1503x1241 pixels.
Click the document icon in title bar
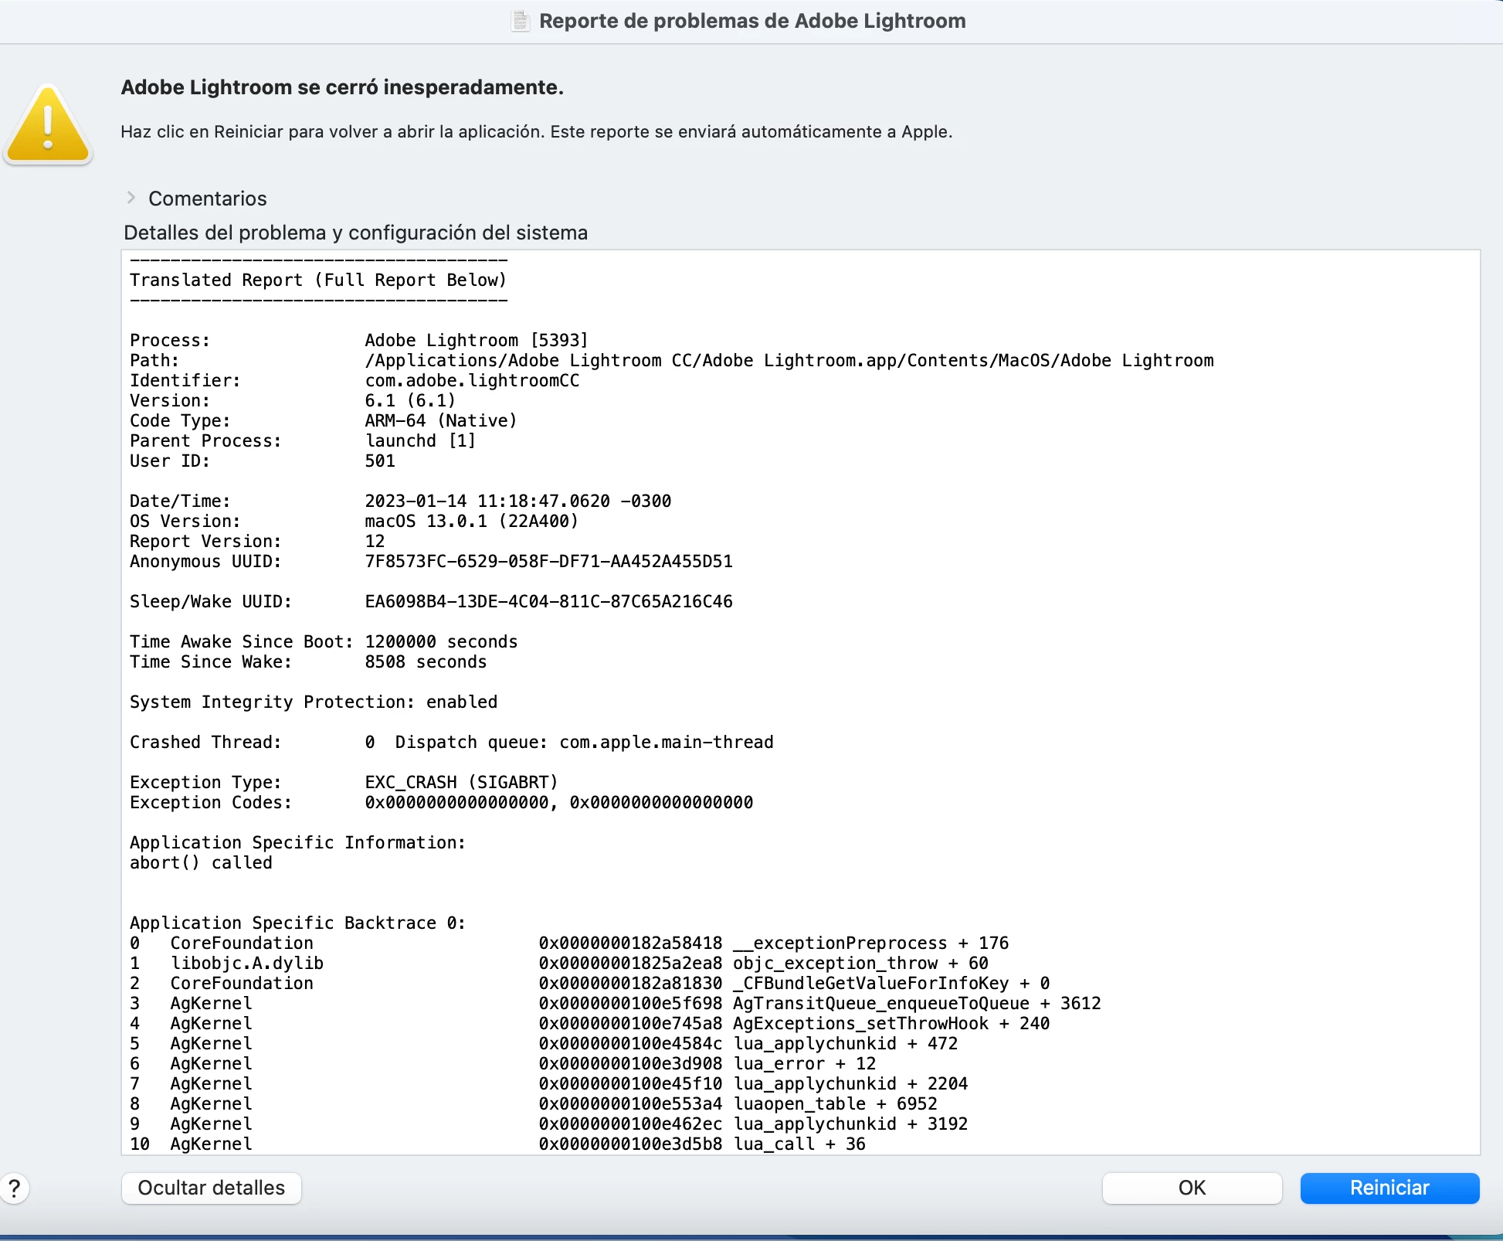521,21
